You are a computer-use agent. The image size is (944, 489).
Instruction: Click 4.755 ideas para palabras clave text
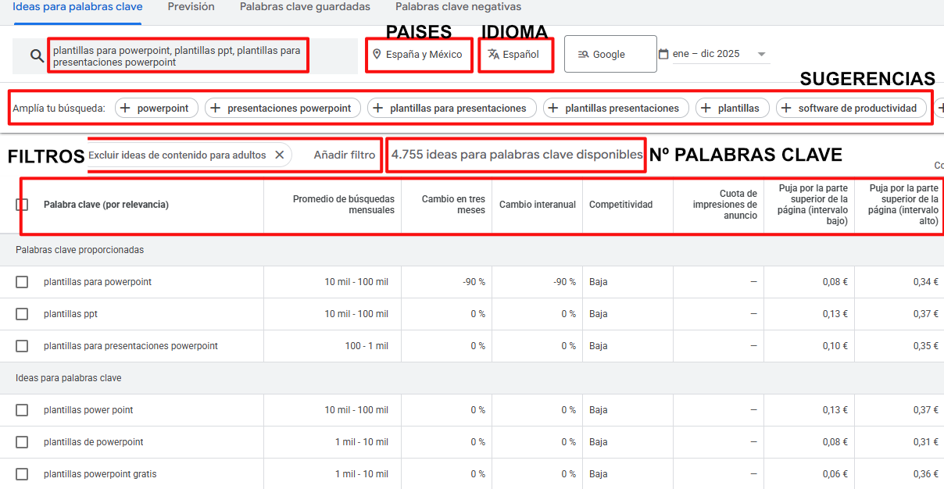click(517, 155)
